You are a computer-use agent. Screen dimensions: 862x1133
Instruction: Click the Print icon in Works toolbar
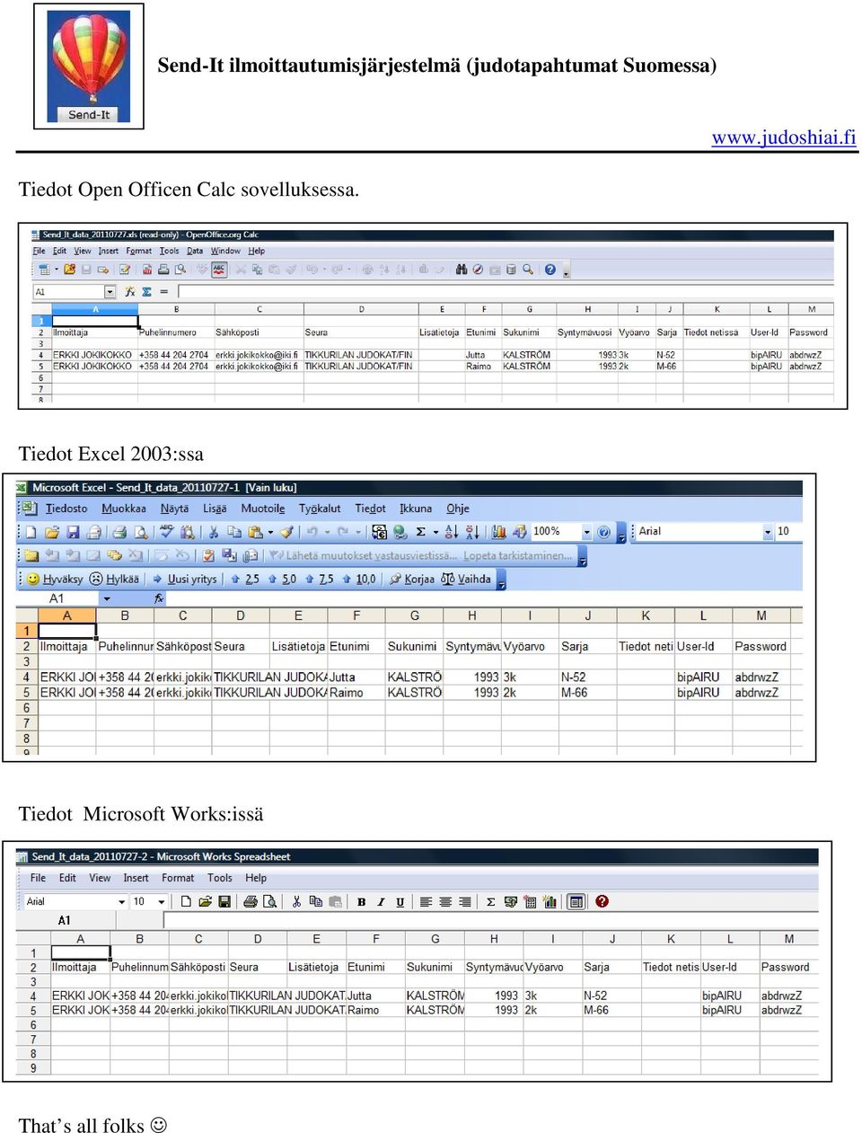[x=251, y=901]
